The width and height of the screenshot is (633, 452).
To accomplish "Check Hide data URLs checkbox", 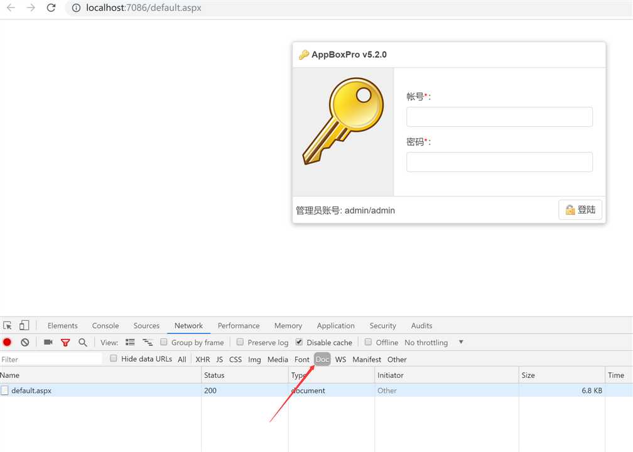I will click(x=114, y=358).
